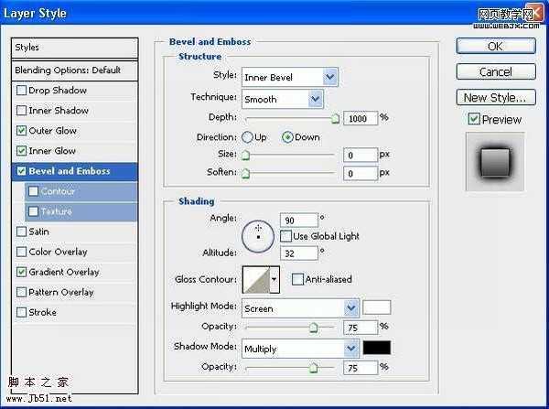Click the black Shadow Mode color swatch
The height and width of the screenshot is (409, 549).
coord(377,349)
